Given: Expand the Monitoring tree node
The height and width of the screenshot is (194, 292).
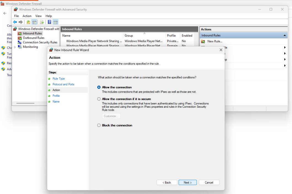Looking at the screenshot, I should coord(15,47).
